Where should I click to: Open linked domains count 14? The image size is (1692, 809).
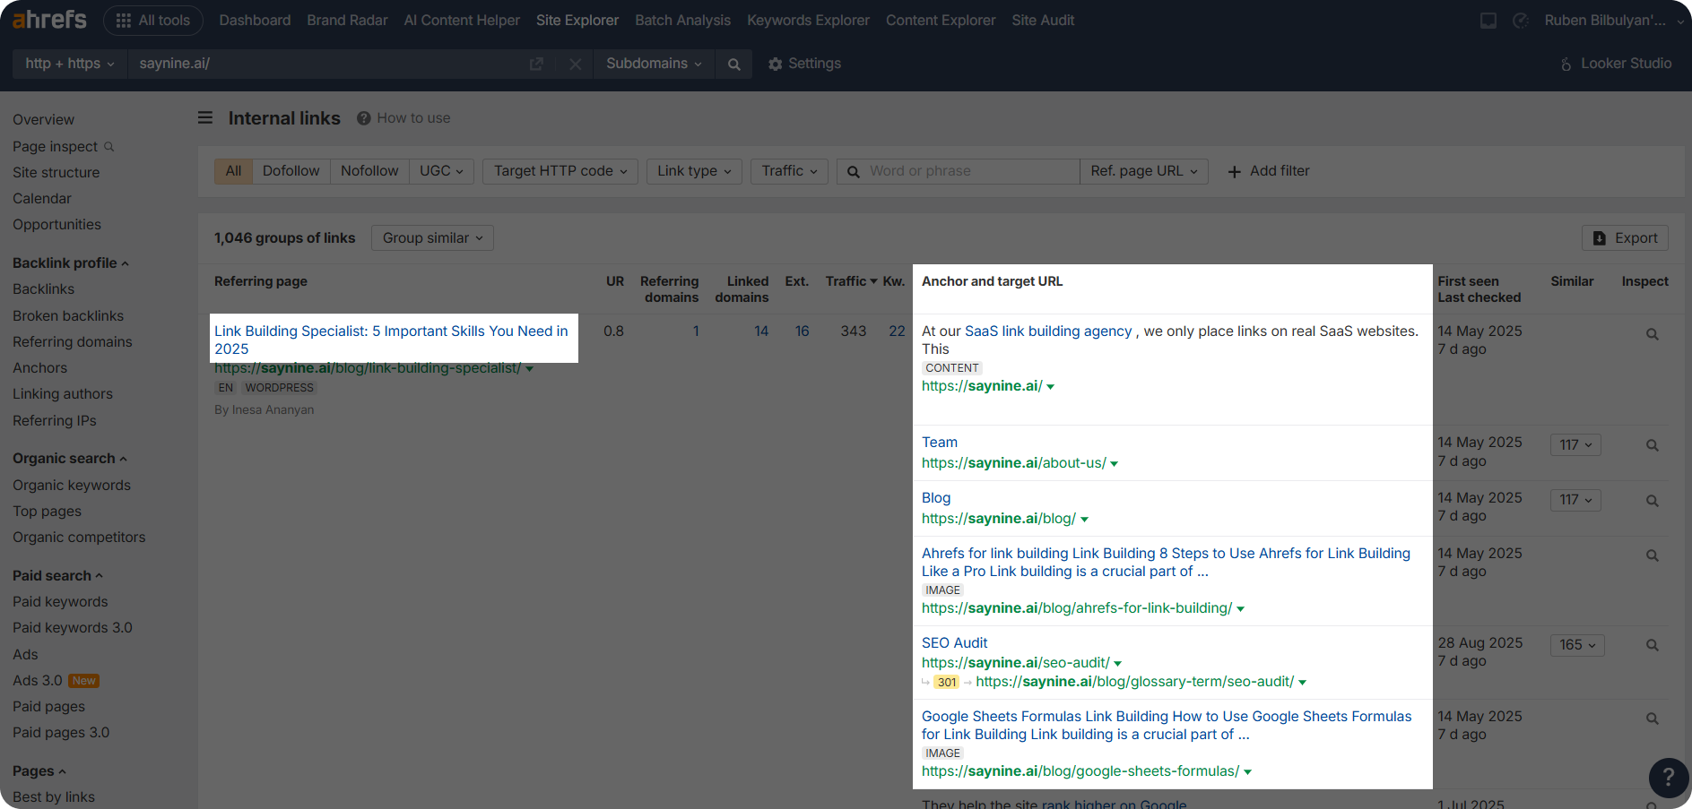[761, 331]
